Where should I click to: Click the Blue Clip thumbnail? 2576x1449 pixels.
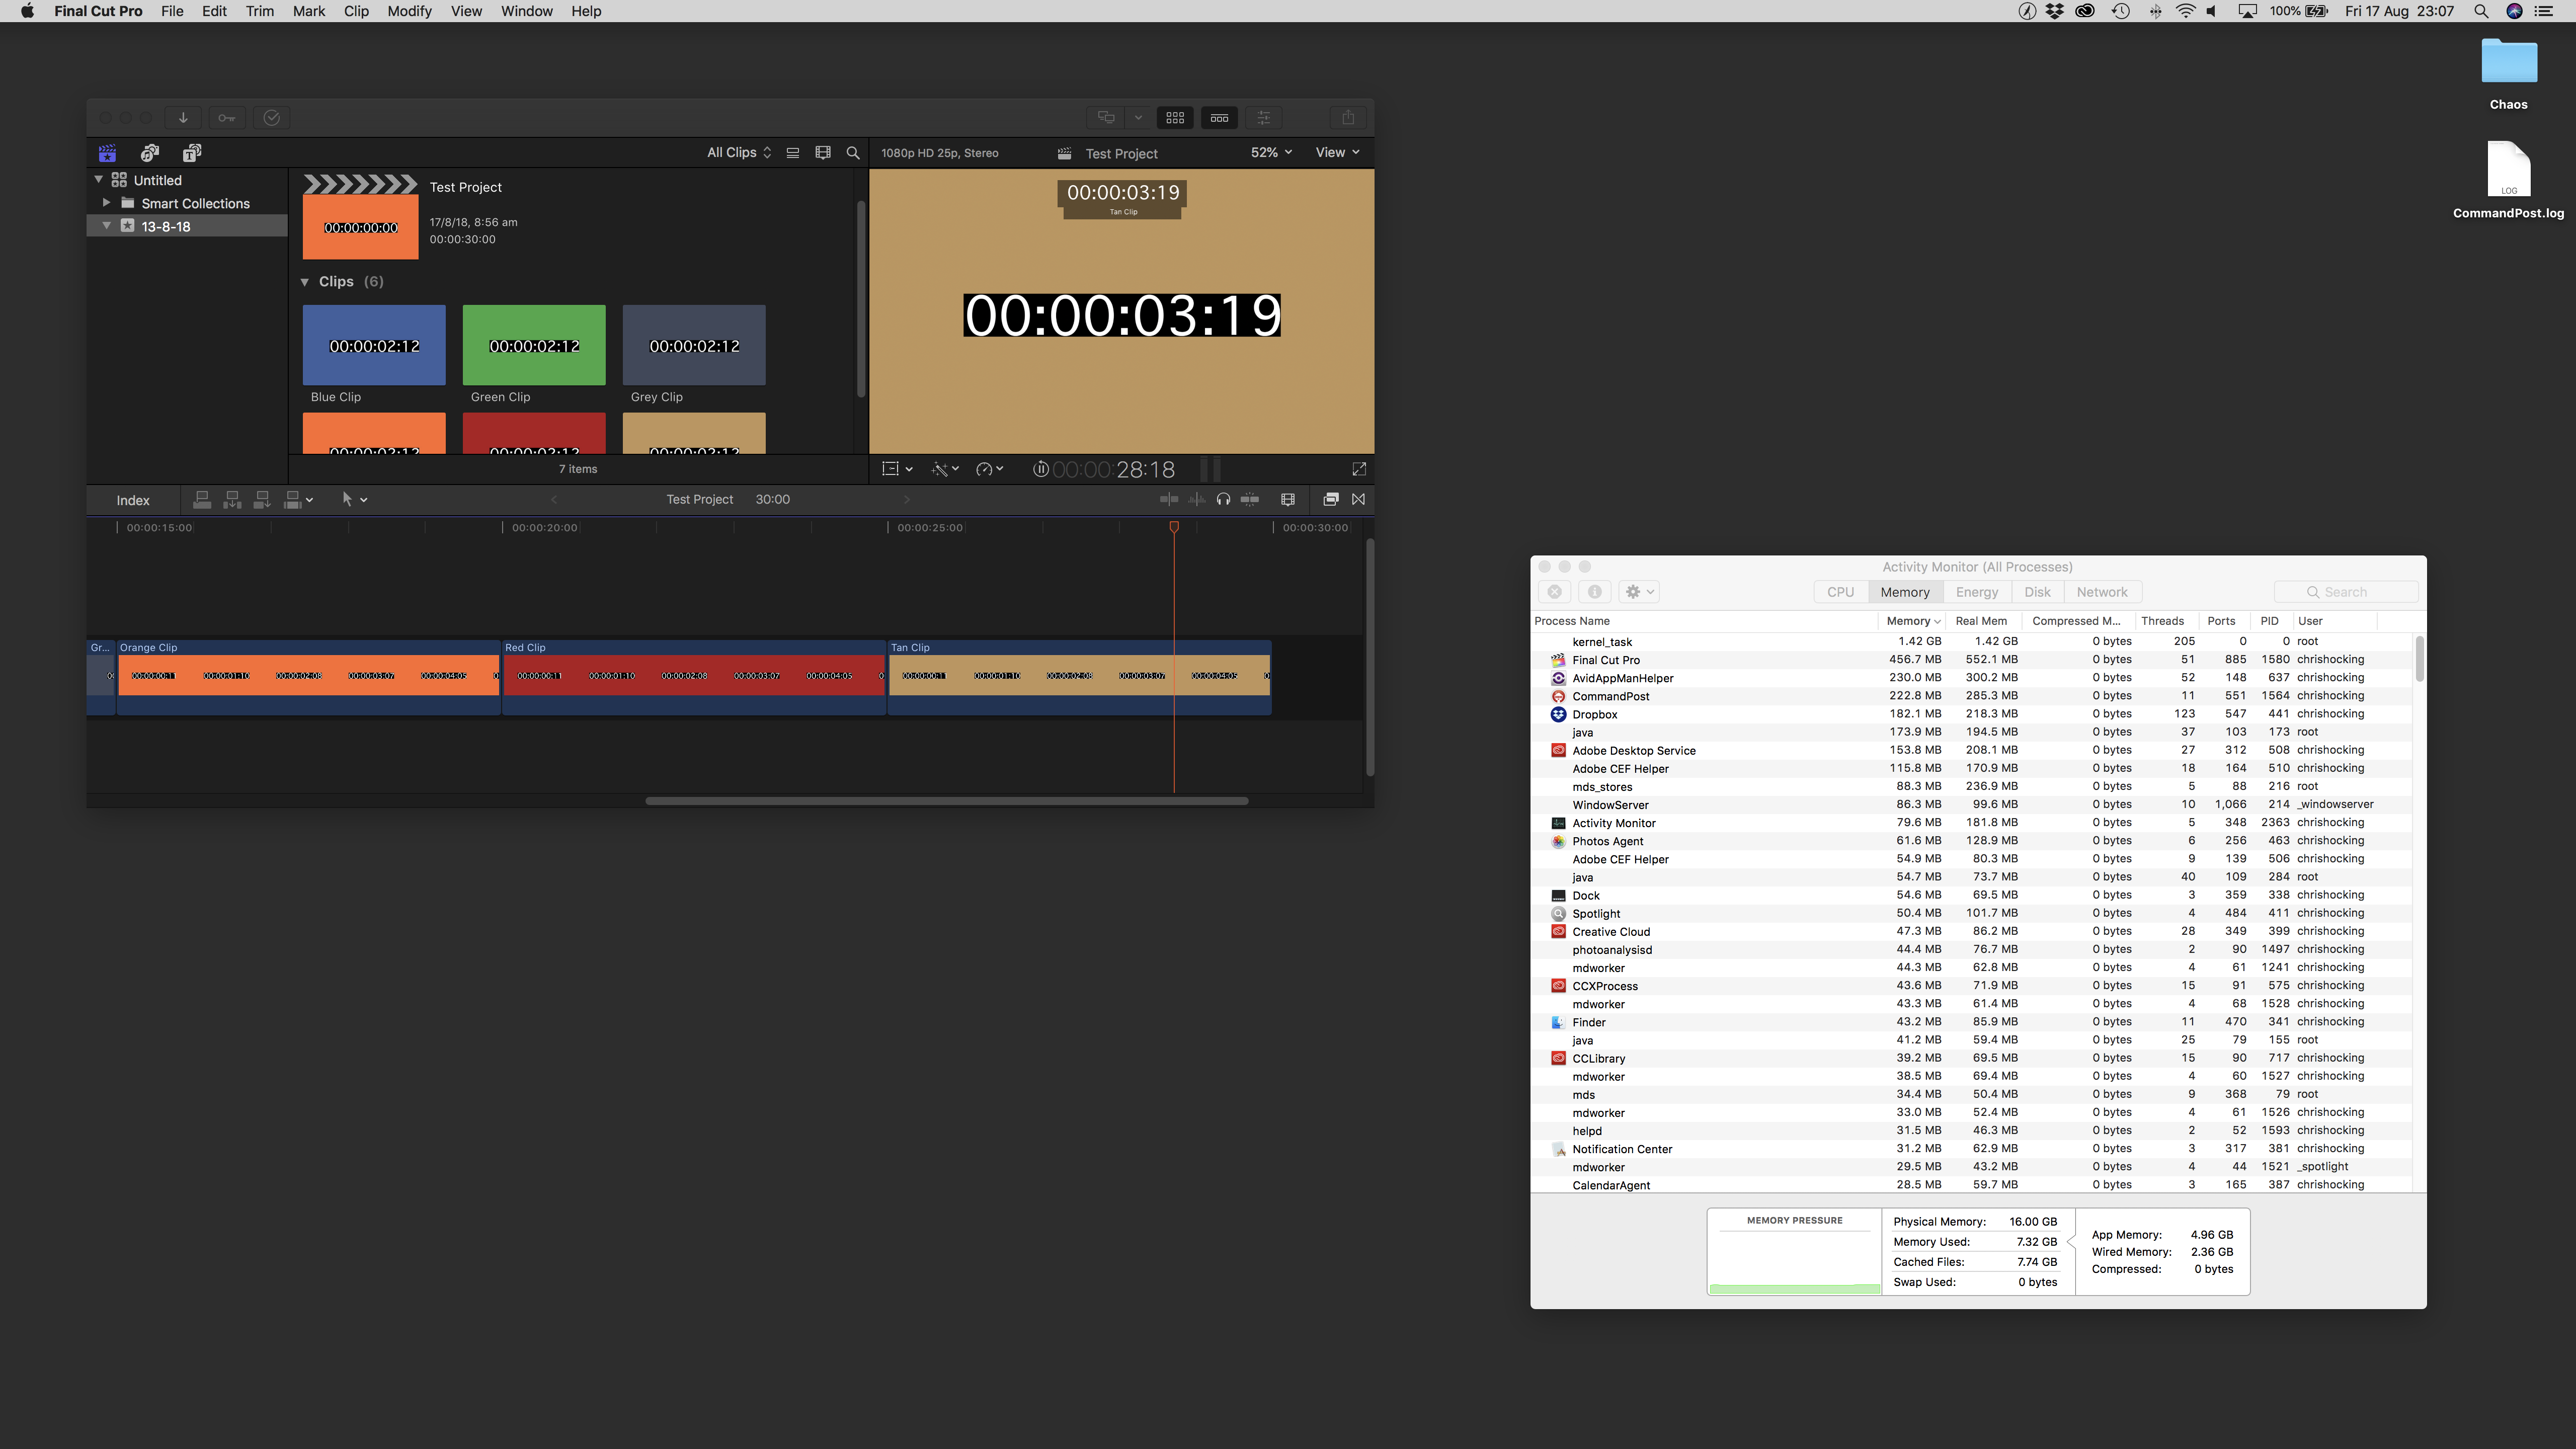[374, 345]
